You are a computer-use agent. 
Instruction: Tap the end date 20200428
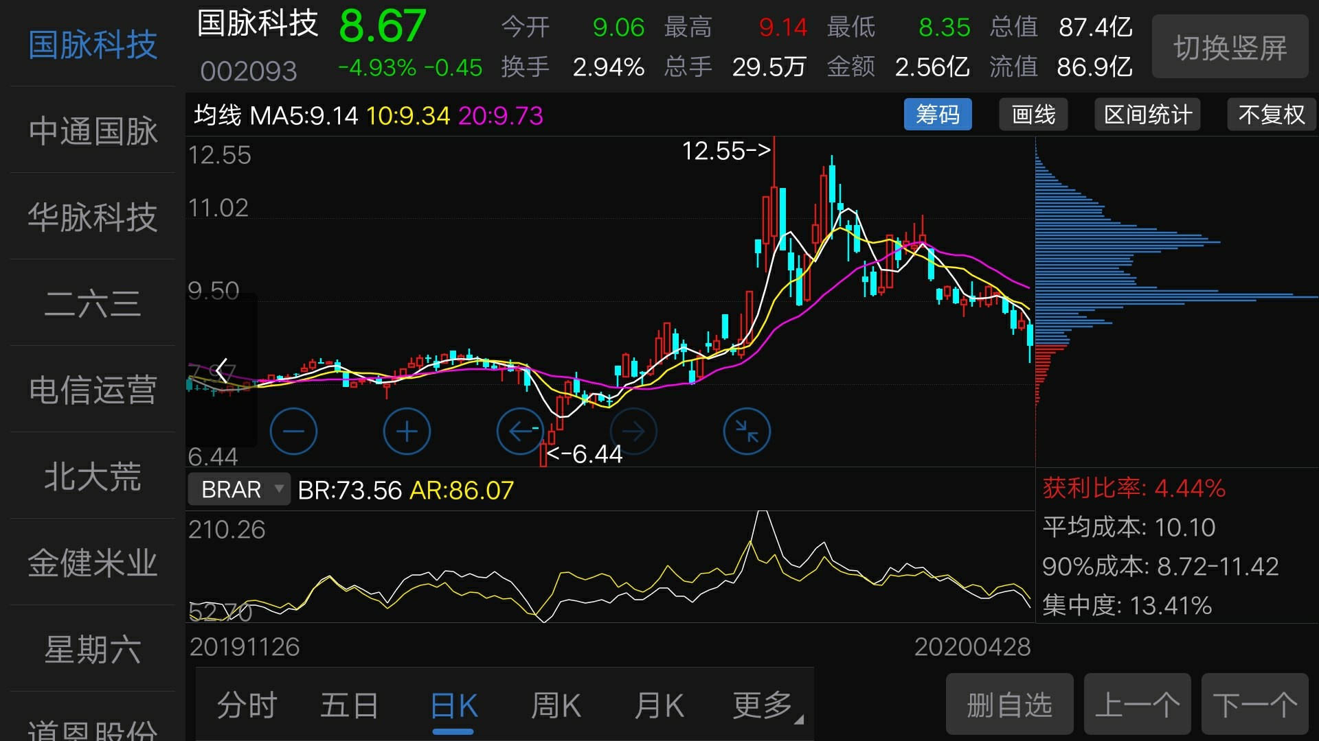click(973, 646)
